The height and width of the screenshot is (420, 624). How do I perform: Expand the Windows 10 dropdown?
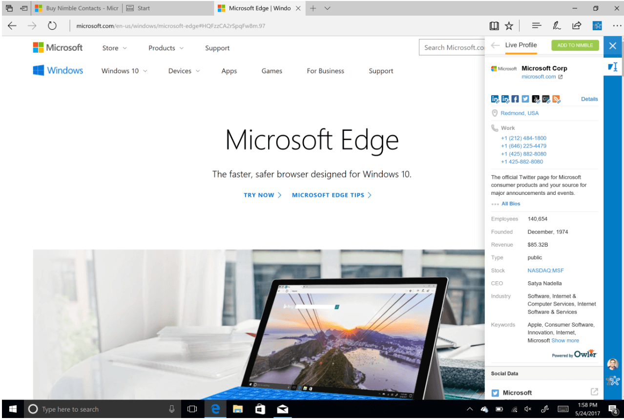click(x=125, y=71)
